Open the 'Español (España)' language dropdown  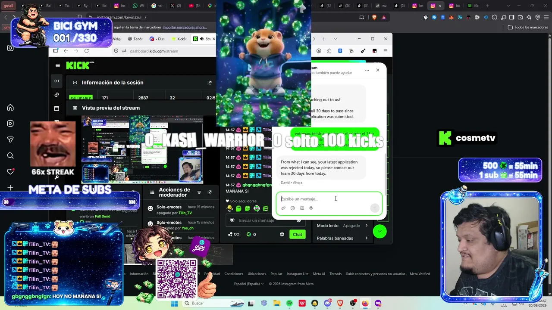[249, 284]
